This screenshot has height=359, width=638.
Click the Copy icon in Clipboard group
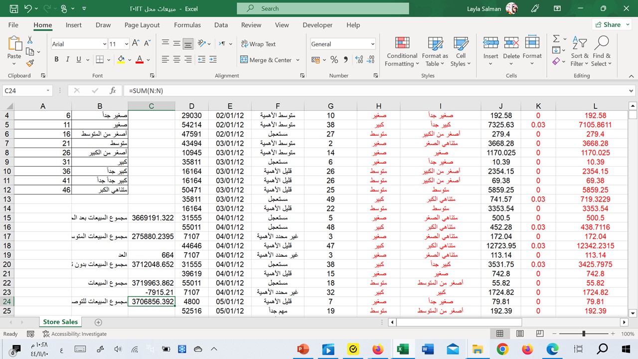30,51
